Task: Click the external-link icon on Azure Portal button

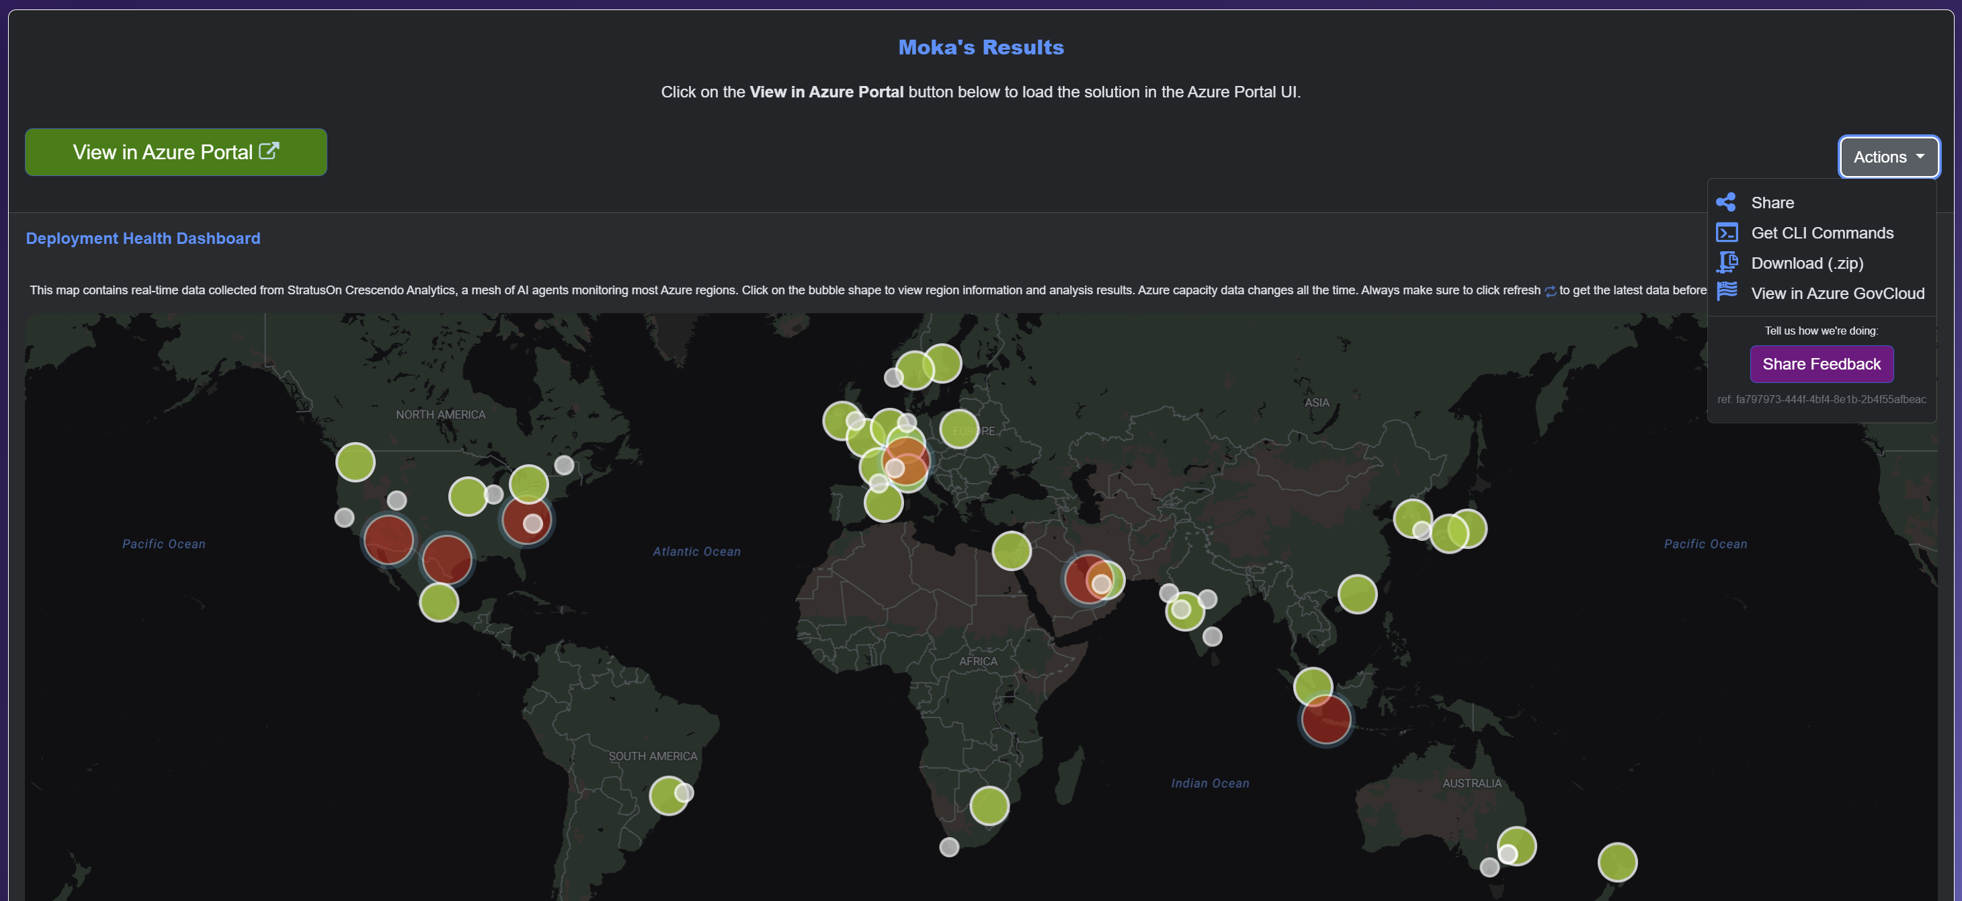Action: pyautogui.click(x=268, y=151)
